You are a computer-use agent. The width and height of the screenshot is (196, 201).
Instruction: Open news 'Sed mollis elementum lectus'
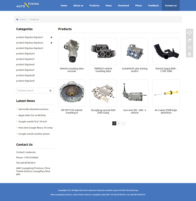tap(33, 109)
